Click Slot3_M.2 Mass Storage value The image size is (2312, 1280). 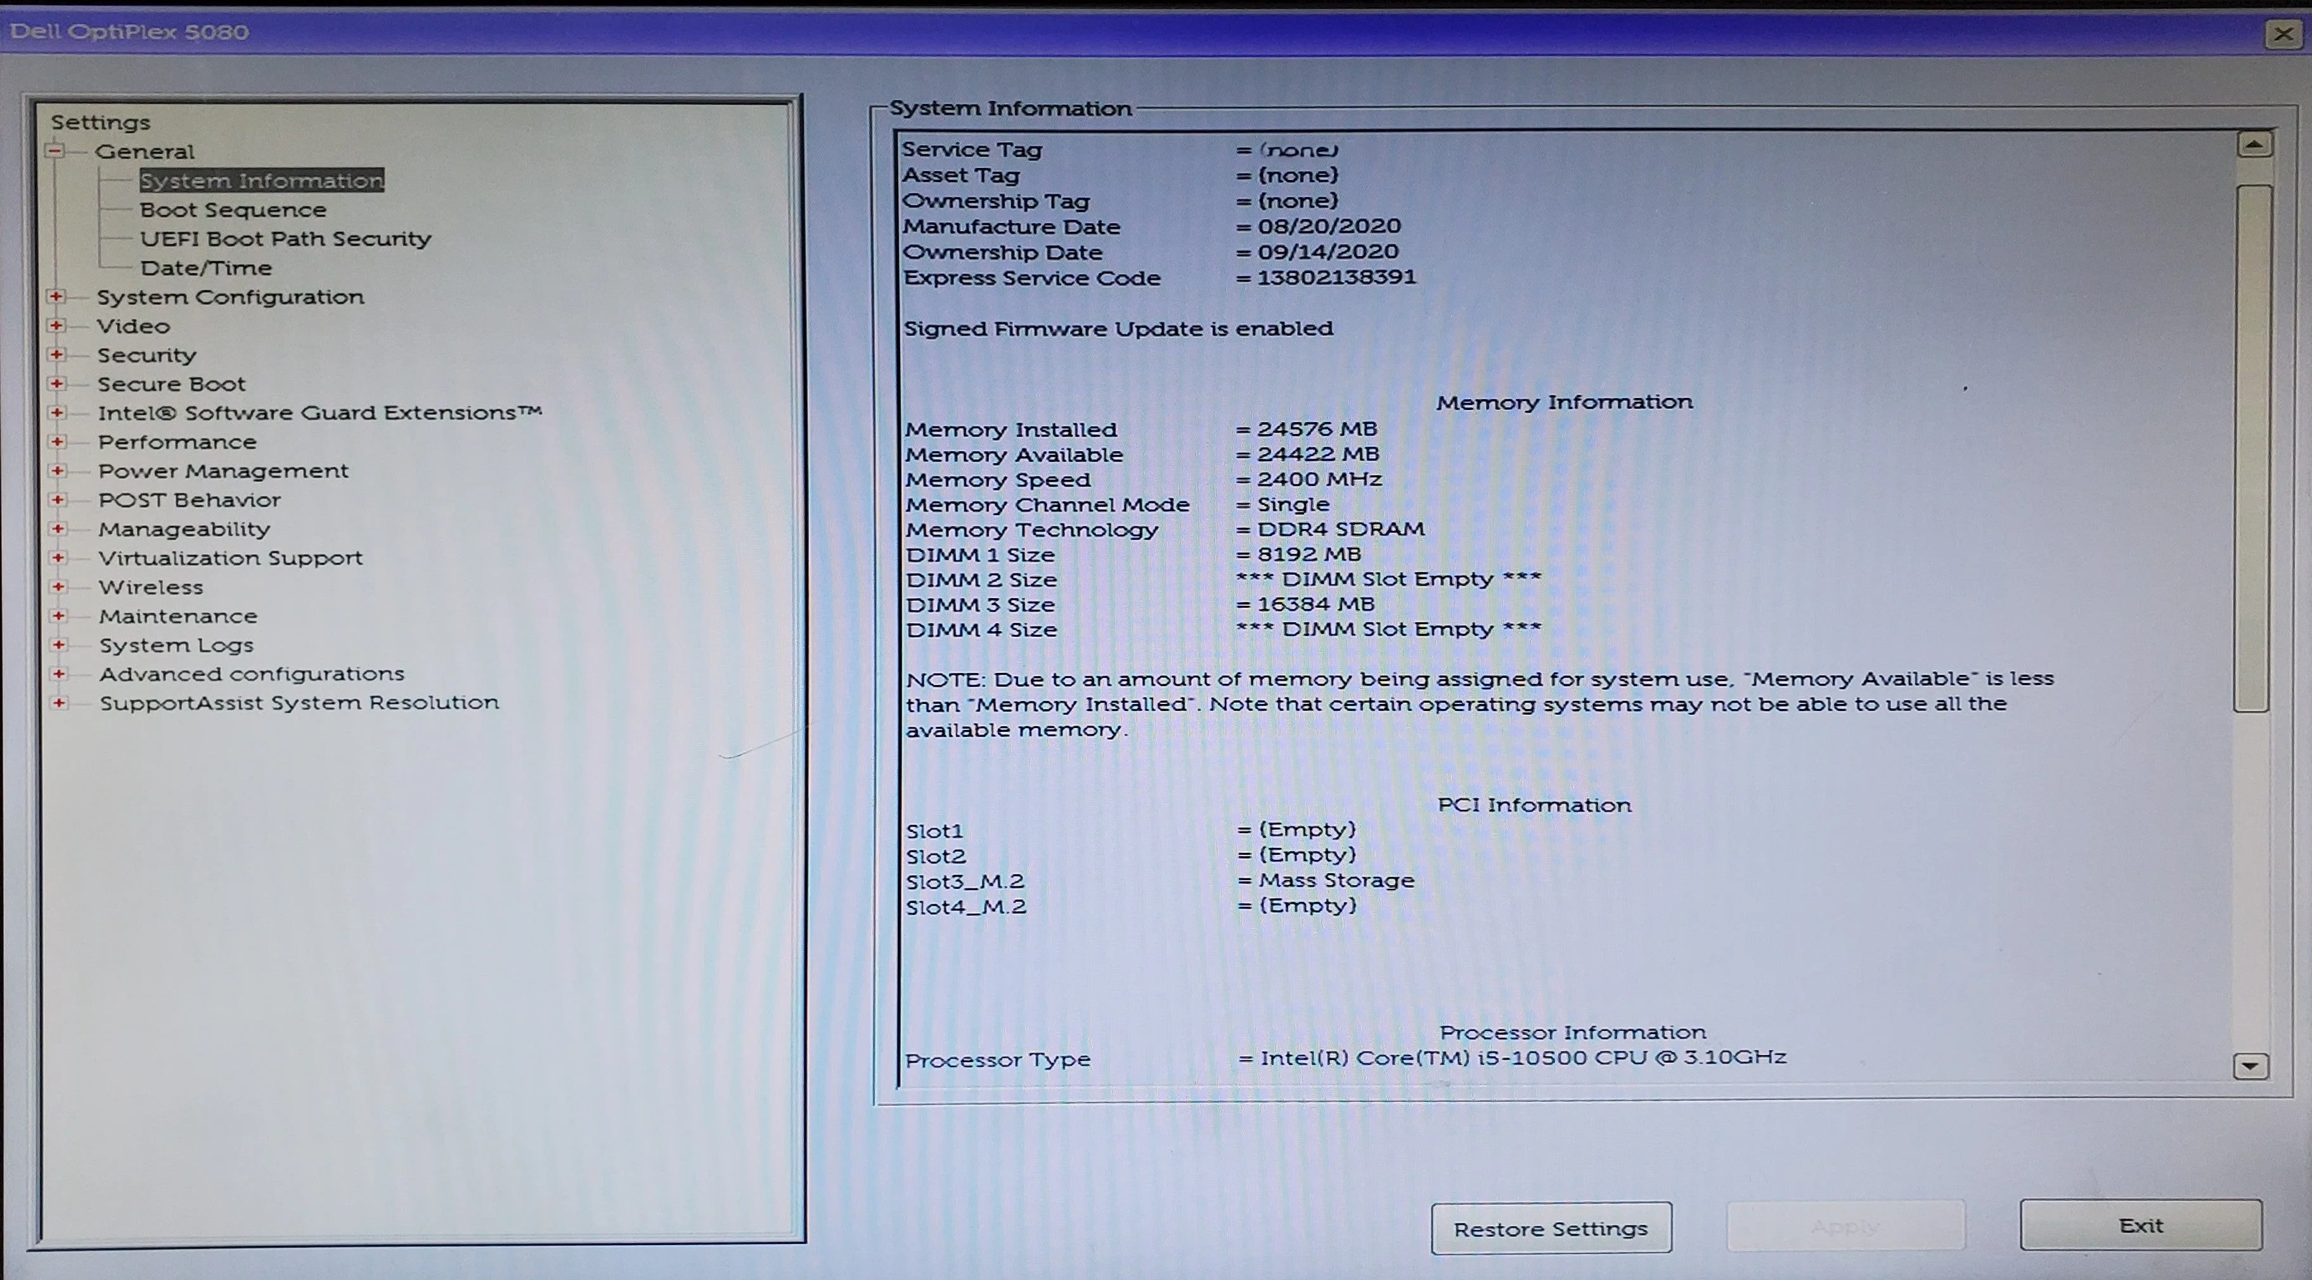[1336, 880]
